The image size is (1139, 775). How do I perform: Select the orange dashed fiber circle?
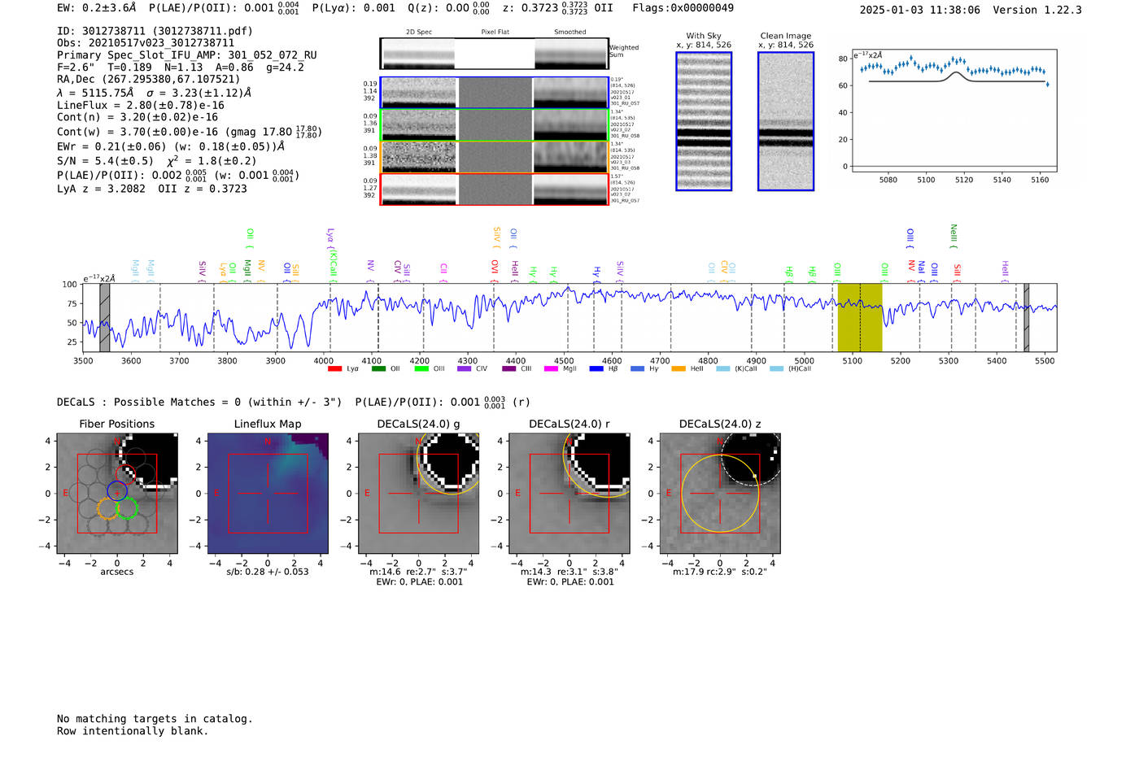[x=107, y=509]
